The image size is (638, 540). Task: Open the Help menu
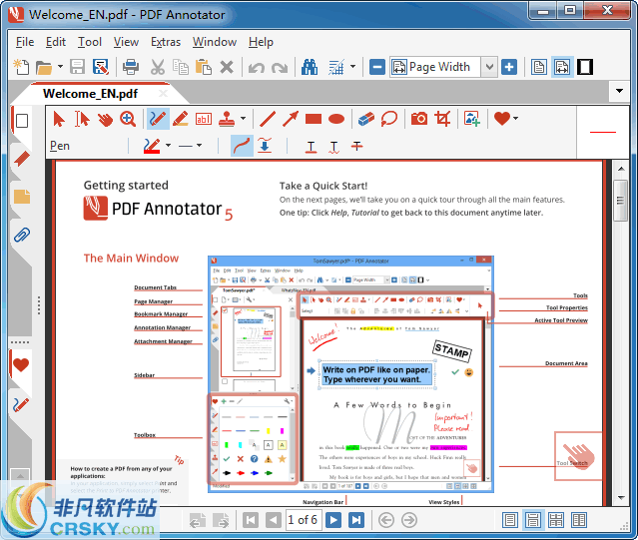(x=261, y=42)
